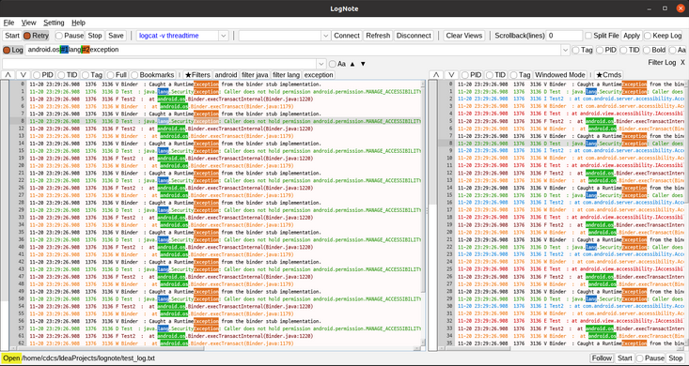Toggle TID column in left log pane
Image resolution: width=689 pixels, height=366 pixels.
[x=68, y=75]
